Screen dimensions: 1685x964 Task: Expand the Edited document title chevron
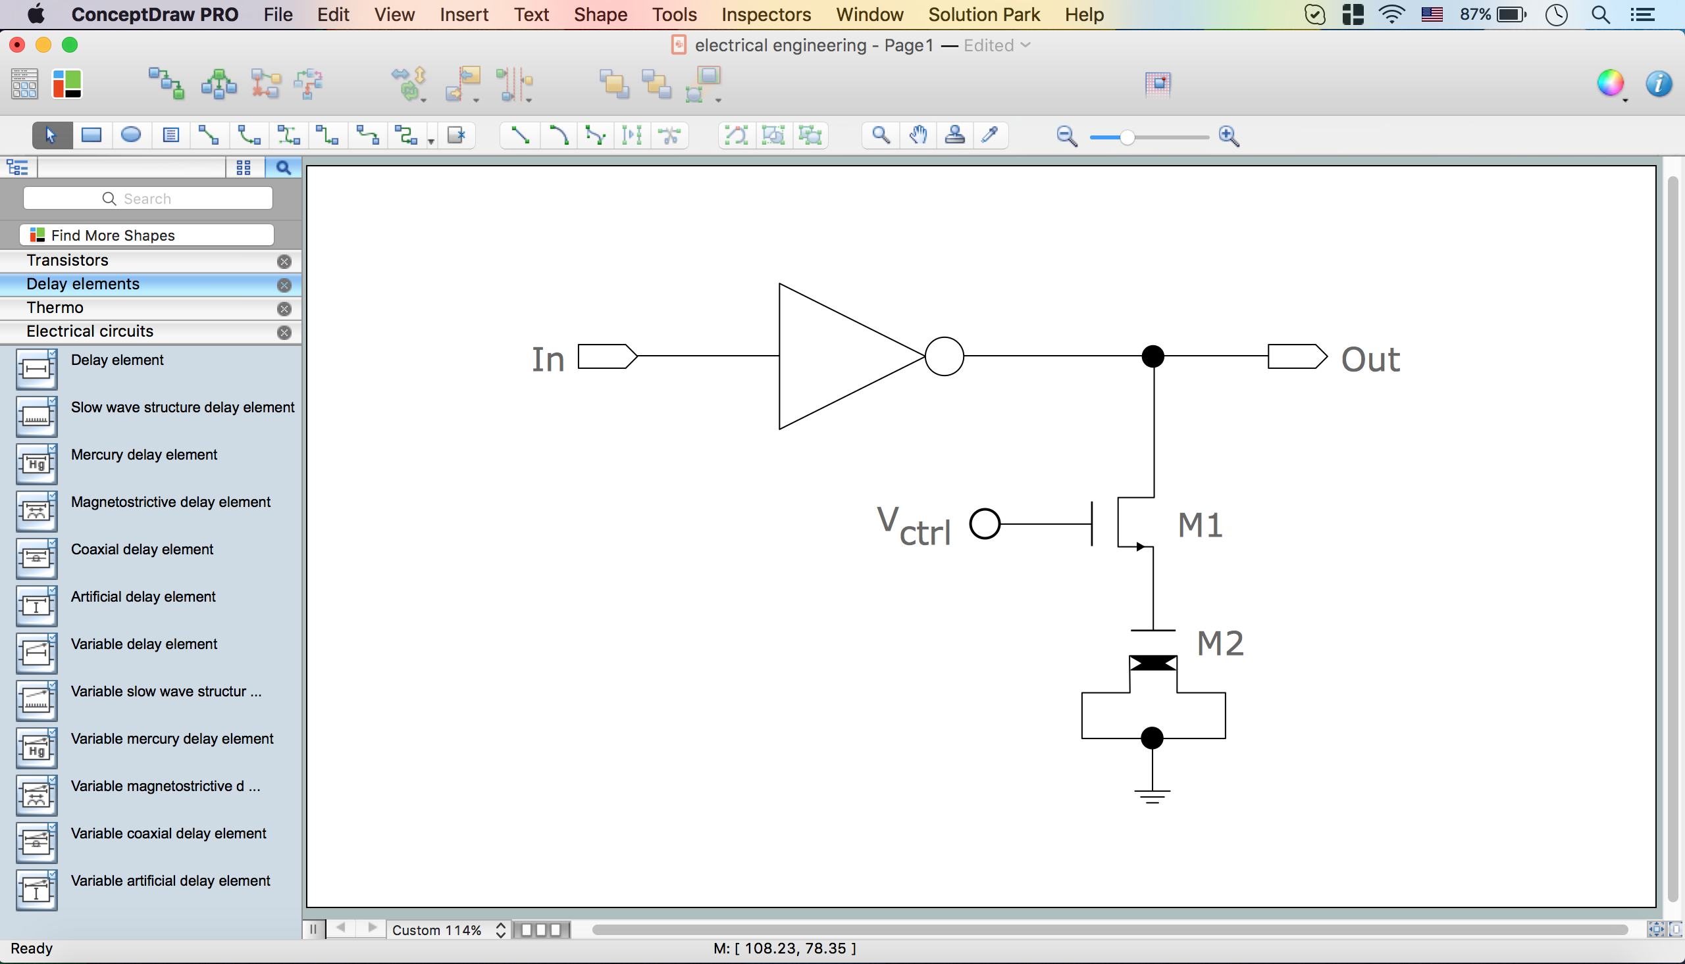point(1025,45)
